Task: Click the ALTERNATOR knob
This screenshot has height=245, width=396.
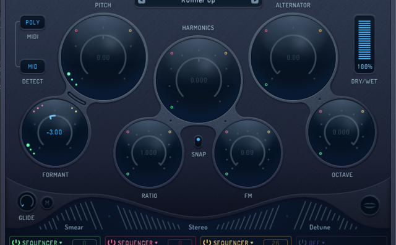Action: click(293, 58)
